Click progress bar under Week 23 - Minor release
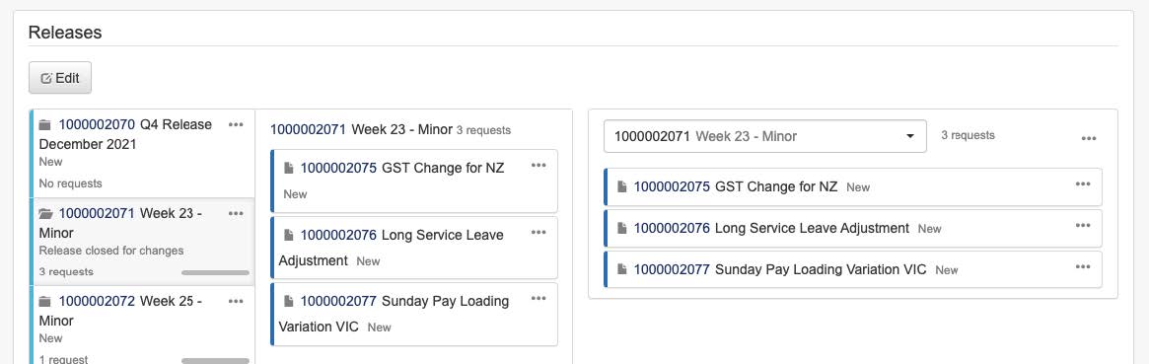1149x364 pixels. tap(215, 272)
